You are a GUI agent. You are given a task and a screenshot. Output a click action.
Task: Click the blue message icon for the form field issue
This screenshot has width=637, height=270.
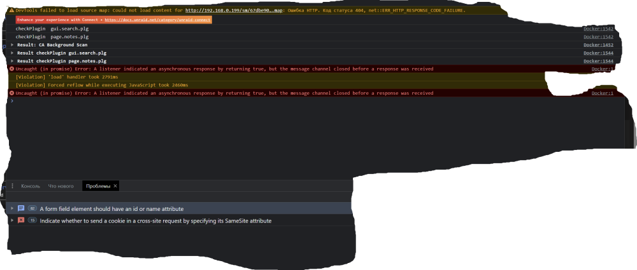pyautogui.click(x=21, y=208)
